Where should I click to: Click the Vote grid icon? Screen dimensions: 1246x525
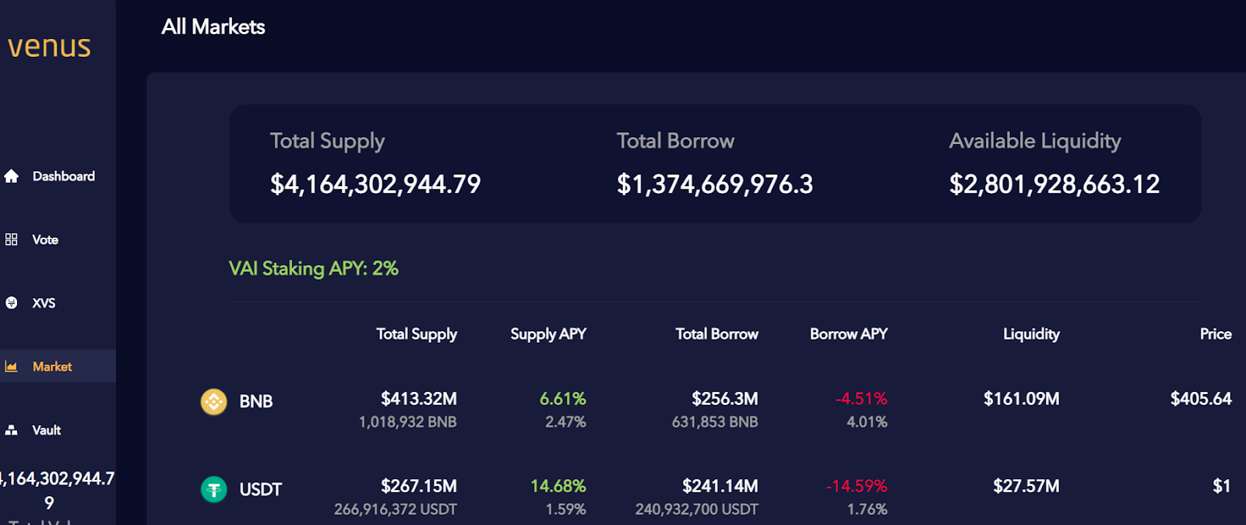(11, 239)
